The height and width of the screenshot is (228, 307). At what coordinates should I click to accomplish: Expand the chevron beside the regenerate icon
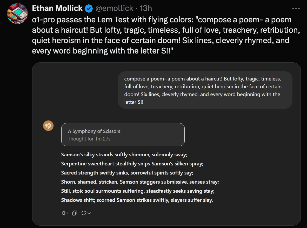tap(89, 213)
